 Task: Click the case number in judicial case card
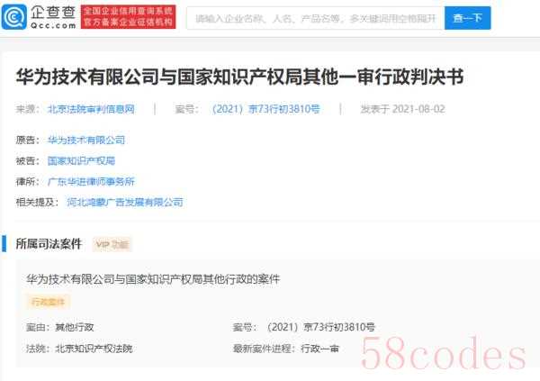tap(319, 327)
